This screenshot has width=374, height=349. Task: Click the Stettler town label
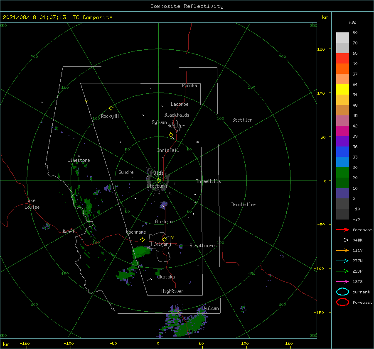tap(242, 120)
